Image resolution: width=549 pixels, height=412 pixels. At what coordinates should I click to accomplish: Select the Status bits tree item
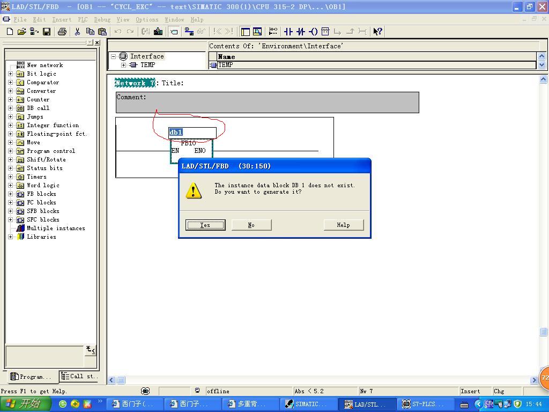[45, 168]
